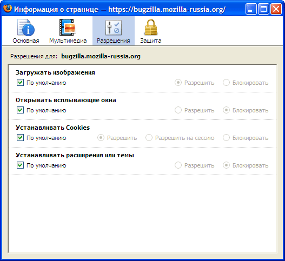Click the Firefox icon in the title bar
Viewport: 285px width, 261px height.
click(8, 8)
